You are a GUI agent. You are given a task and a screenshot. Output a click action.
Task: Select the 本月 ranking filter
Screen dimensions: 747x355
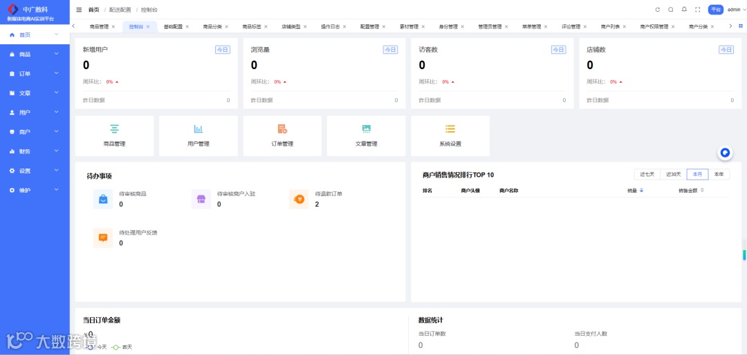[x=697, y=175]
